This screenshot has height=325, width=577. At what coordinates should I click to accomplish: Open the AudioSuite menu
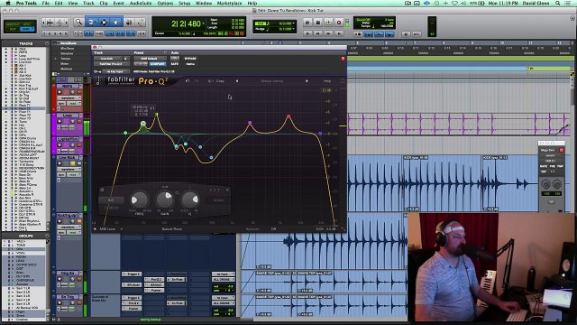click(141, 3)
